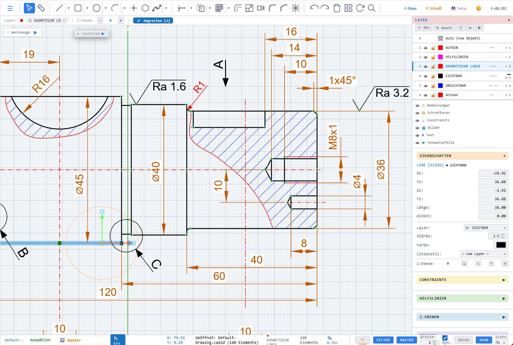Expand the Werkzeuge panel

[23, 33]
